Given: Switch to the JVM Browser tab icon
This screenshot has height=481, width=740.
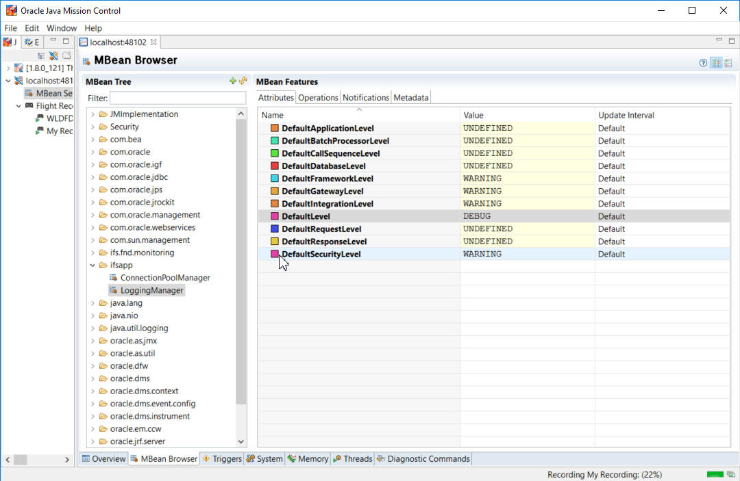Looking at the screenshot, I should (7, 42).
